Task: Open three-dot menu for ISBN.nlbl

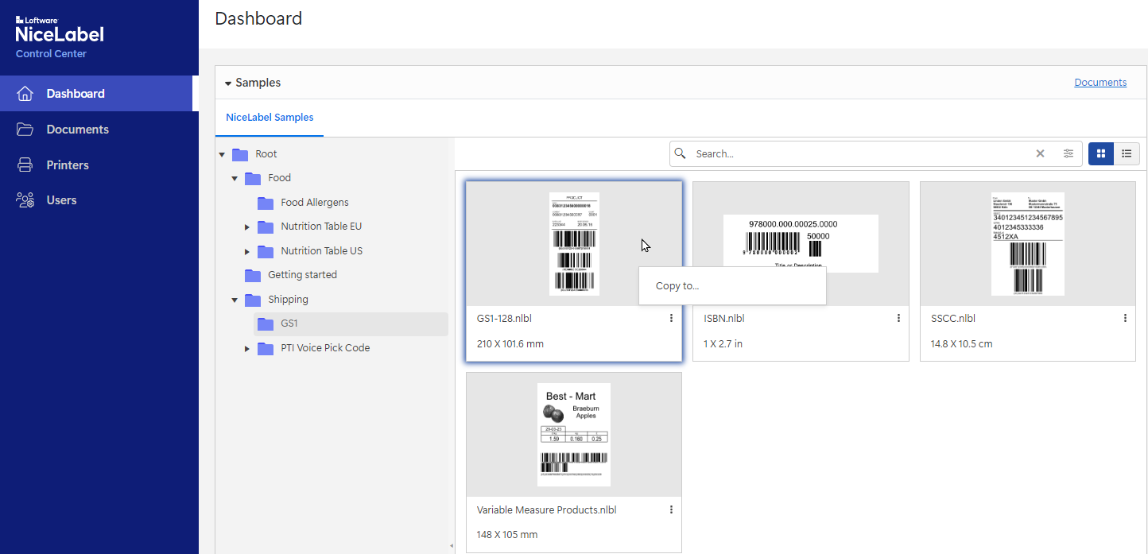Action: point(898,318)
